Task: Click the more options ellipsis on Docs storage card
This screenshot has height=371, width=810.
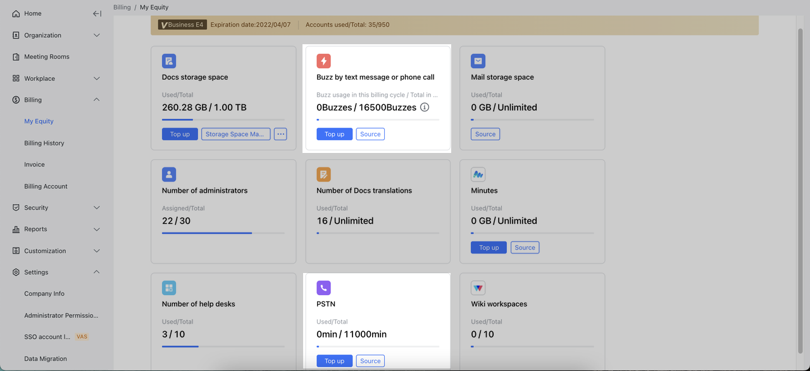Action: point(280,134)
